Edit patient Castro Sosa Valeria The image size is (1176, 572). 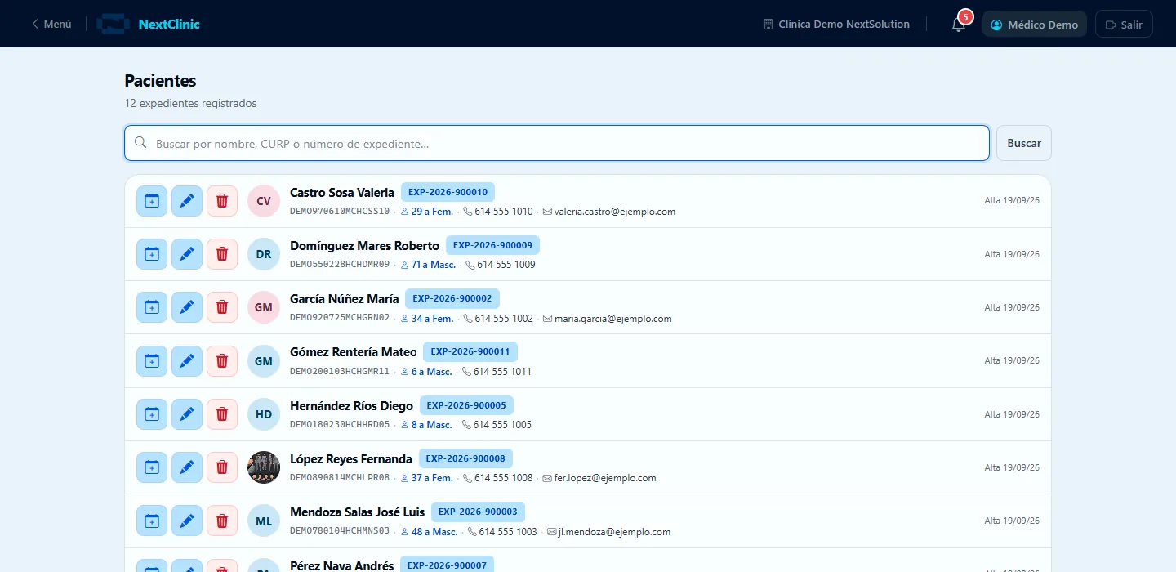187,201
